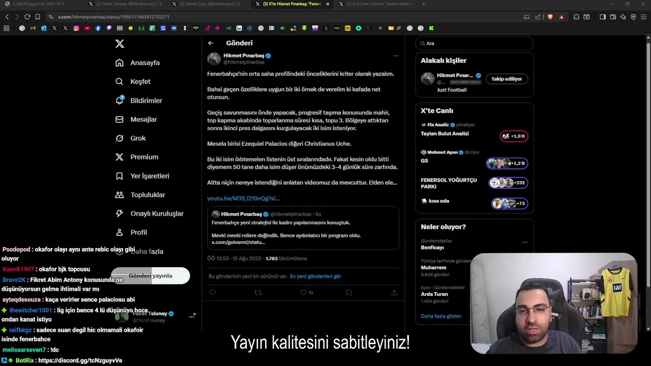Open Hikmet Pınarbaş author avatar
Viewport: 651px width, 366px height.
pos(214,58)
